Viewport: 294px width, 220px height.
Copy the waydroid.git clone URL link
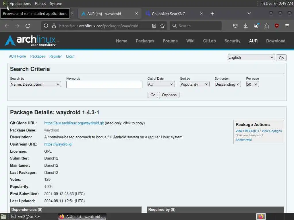point(74,123)
